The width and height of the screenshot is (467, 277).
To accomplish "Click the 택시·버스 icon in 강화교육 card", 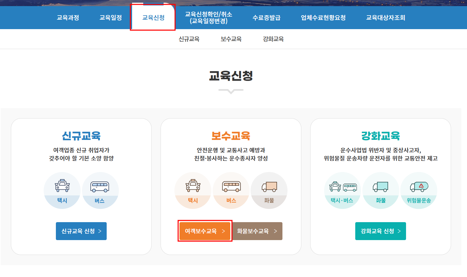I will click(342, 190).
